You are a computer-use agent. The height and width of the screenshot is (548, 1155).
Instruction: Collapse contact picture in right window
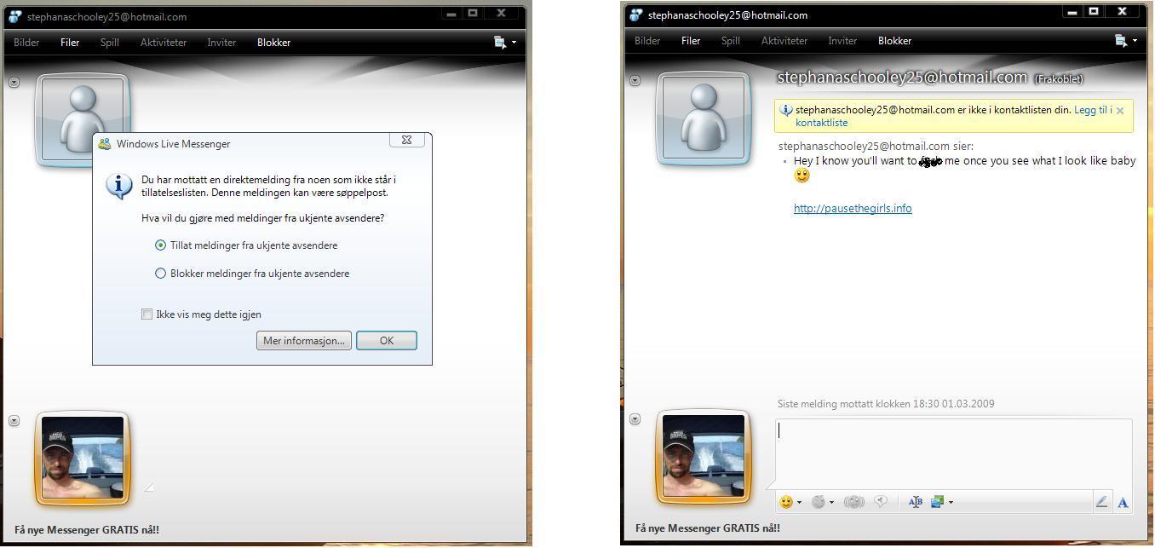coord(635,80)
